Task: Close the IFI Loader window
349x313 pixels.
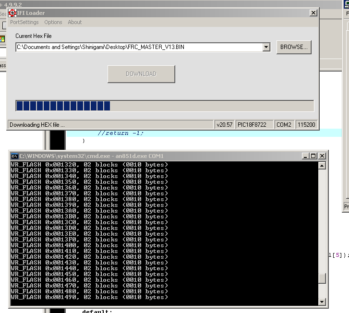Action: pyautogui.click(x=313, y=13)
